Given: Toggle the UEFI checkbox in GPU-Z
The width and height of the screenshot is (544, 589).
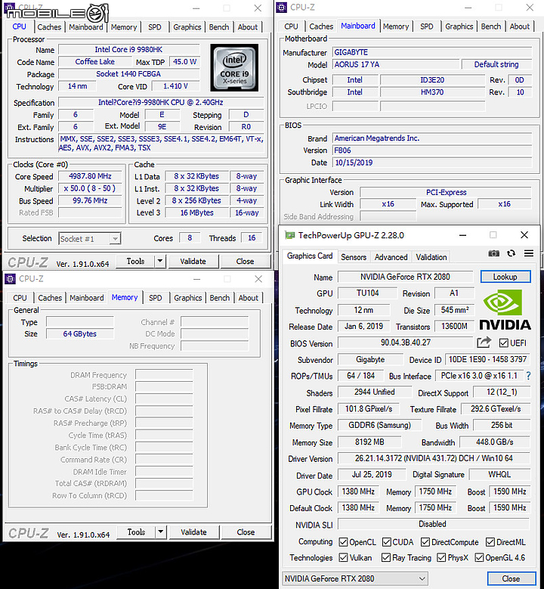Looking at the screenshot, I should click(x=503, y=343).
